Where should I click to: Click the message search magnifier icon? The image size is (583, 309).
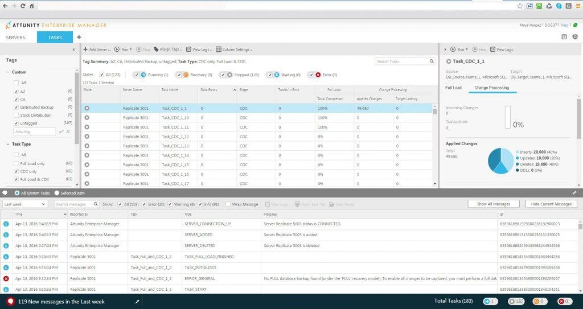click(x=96, y=204)
